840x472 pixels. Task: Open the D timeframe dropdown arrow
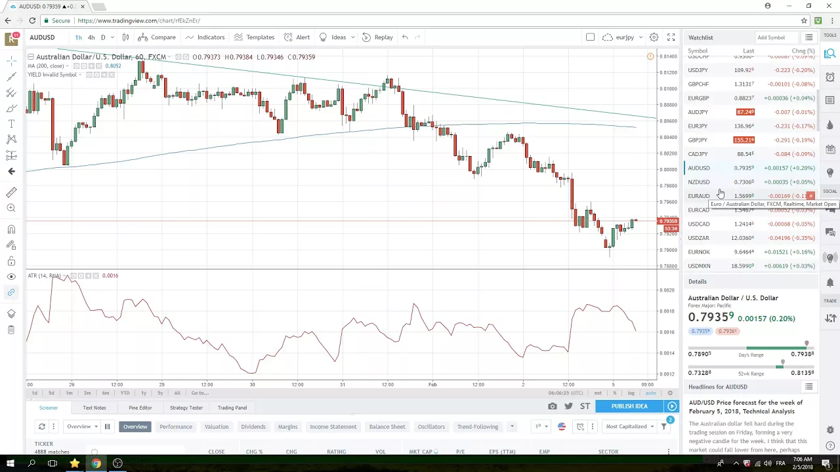click(x=112, y=37)
